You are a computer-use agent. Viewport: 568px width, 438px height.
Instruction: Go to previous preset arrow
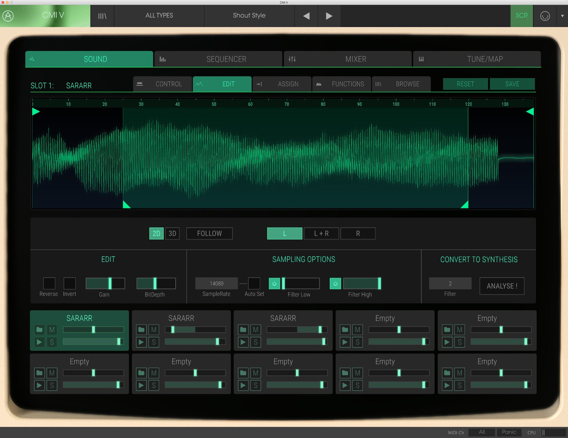point(306,16)
